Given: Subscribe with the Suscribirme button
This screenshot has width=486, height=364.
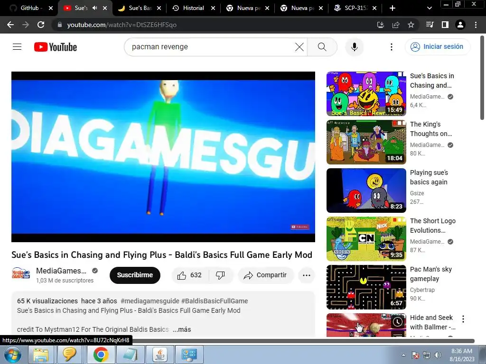Looking at the screenshot, I should pyautogui.click(x=135, y=275).
